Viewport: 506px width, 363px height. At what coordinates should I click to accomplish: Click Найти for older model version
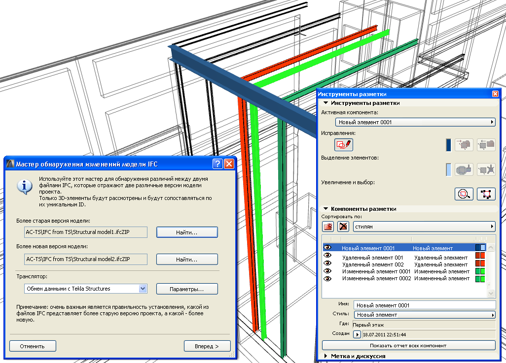(187, 232)
